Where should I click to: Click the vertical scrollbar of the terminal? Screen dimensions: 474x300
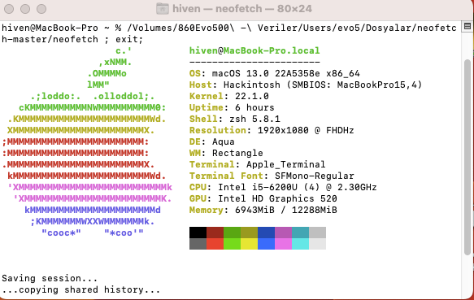pos(467,157)
